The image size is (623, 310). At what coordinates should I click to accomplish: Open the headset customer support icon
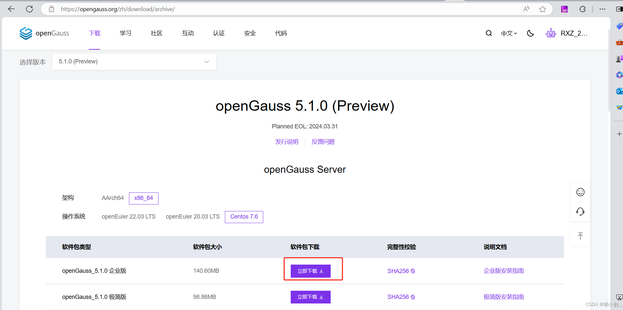tap(580, 212)
